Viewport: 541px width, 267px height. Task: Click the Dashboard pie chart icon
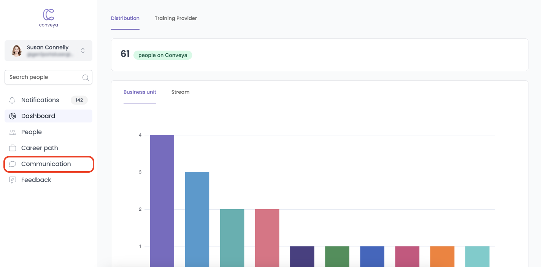pos(13,116)
